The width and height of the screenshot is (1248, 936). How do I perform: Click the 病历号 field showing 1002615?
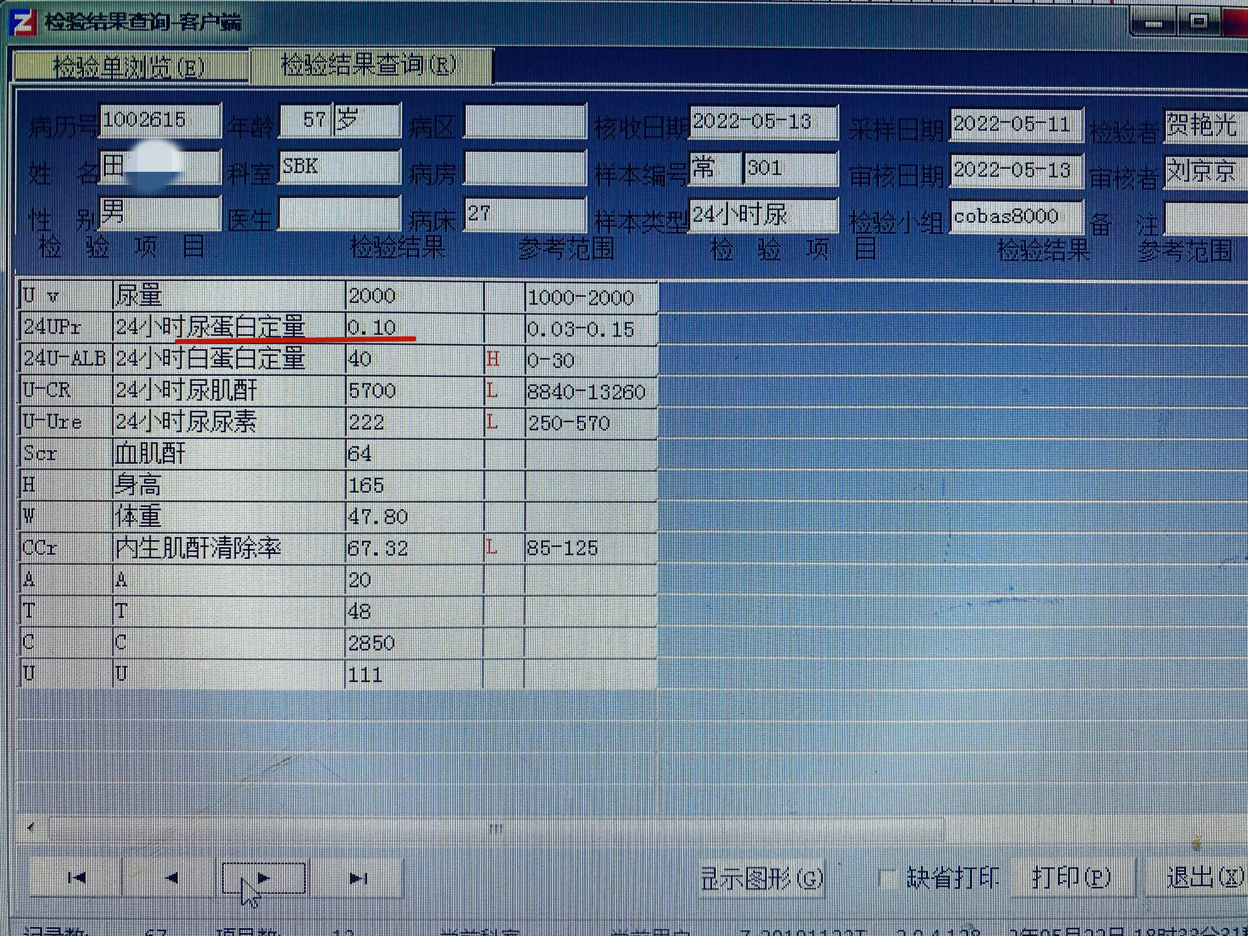[160, 120]
